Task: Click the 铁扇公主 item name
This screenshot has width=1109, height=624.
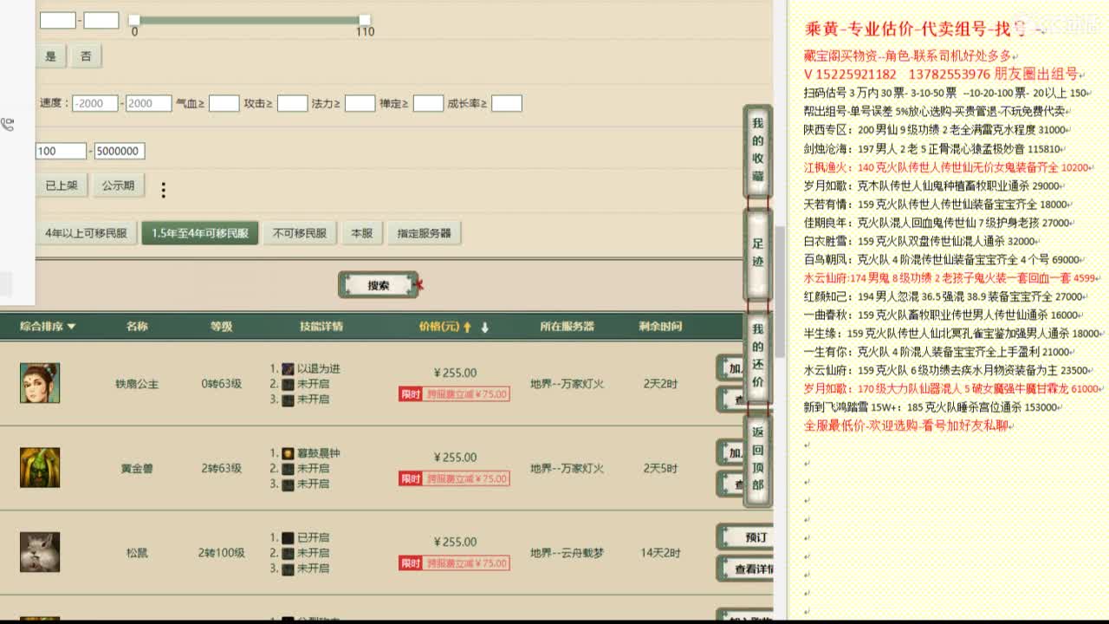Action: coord(137,384)
